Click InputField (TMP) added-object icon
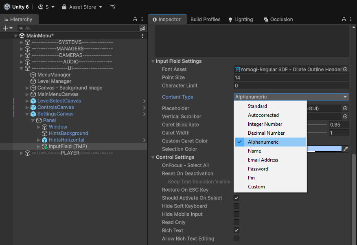This screenshot has width=357, height=245. click(45, 147)
